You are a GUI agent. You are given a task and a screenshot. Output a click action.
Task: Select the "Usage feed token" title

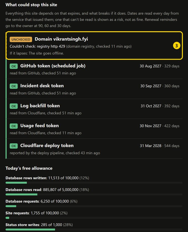tap(40, 126)
